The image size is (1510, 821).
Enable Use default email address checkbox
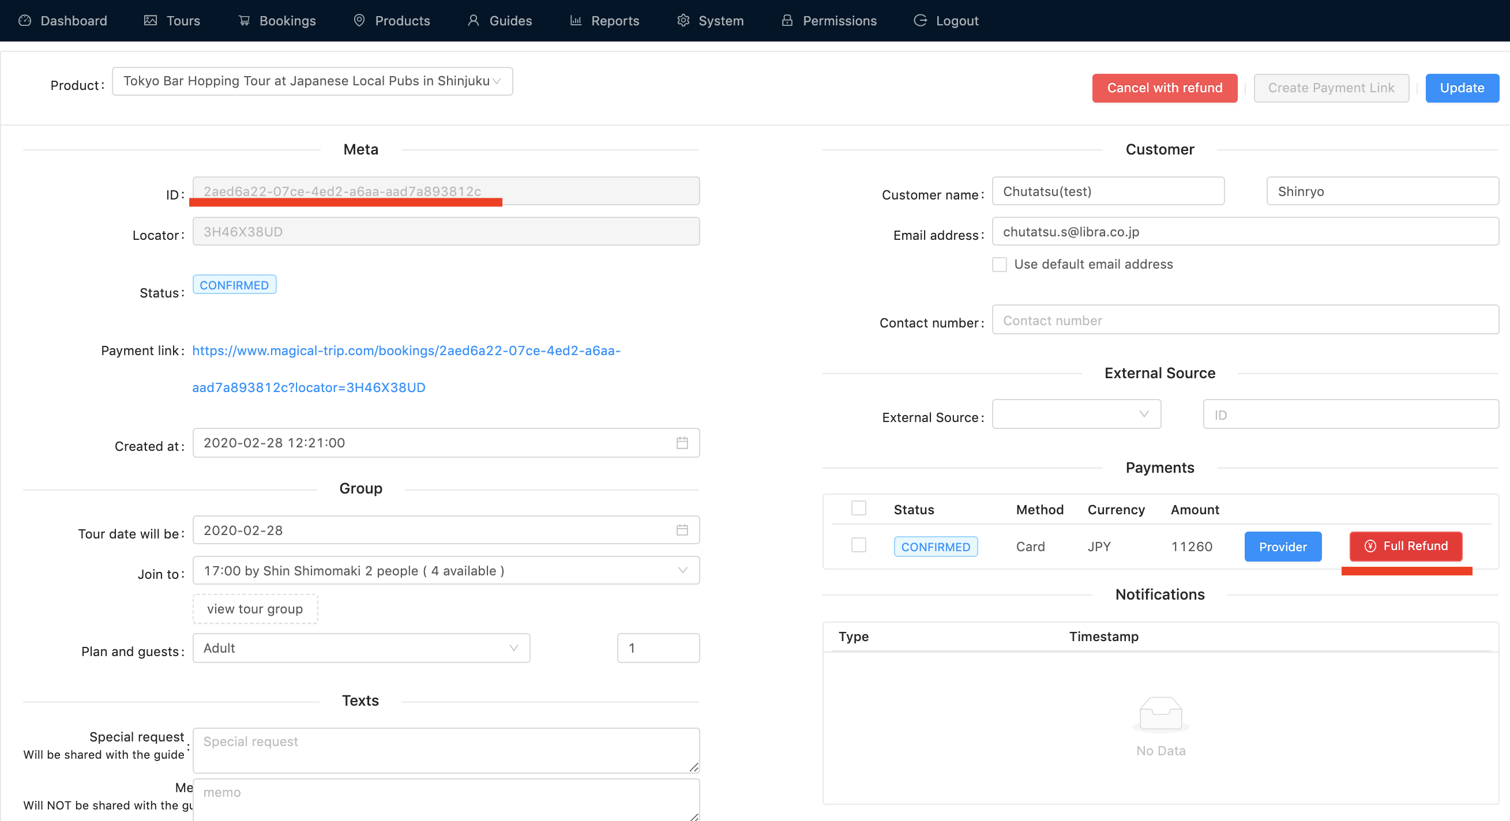(1000, 264)
